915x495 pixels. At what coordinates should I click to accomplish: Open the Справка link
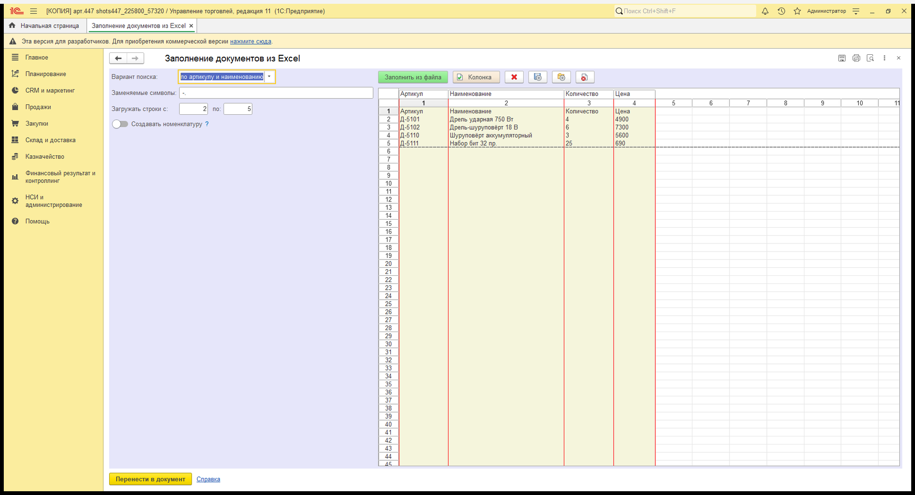pyautogui.click(x=208, y=479)
